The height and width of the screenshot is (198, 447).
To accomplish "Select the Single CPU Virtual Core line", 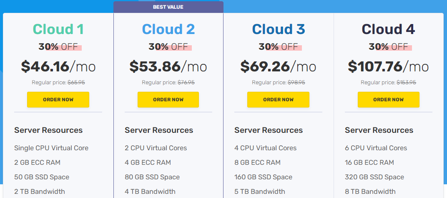I will 51,148.
